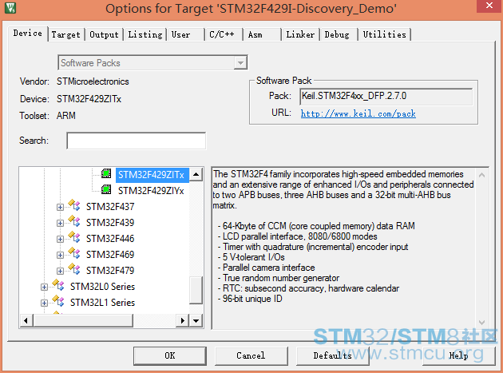
Task: Click the device tree scroll right arrow
Action: tap(183, 320)
